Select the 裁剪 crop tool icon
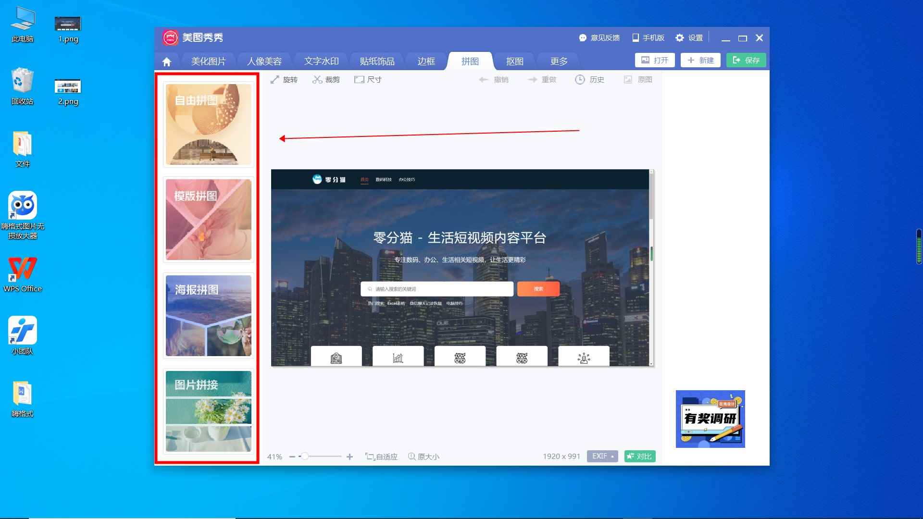 317,79
